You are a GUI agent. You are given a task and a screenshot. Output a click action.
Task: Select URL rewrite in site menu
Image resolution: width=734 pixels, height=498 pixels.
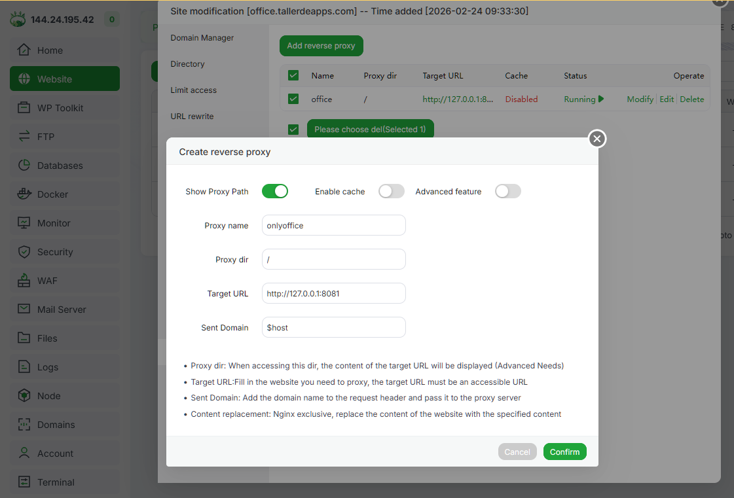[192, 116]
